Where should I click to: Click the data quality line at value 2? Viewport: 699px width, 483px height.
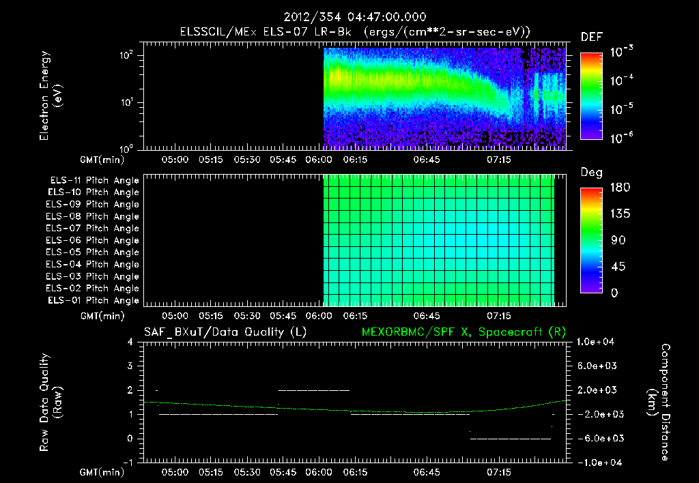click(x=314, y=390)
